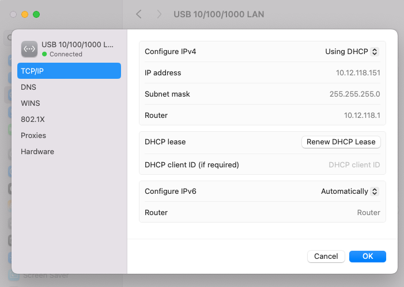Viewport: 404px width, 287px height.
Task: Click the Subnet mask value 255.255.255.0
Action: (x=354, y=94)
